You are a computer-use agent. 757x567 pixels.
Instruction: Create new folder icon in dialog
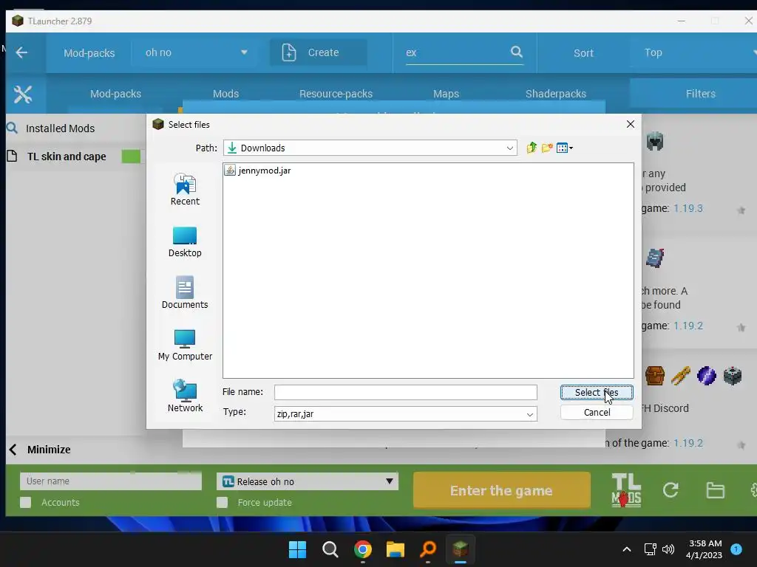pyautogui.click(x=547, y=148)
